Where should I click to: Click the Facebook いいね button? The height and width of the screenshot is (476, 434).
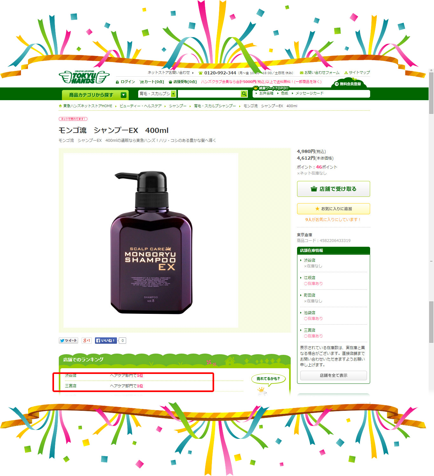click(106, 341)
